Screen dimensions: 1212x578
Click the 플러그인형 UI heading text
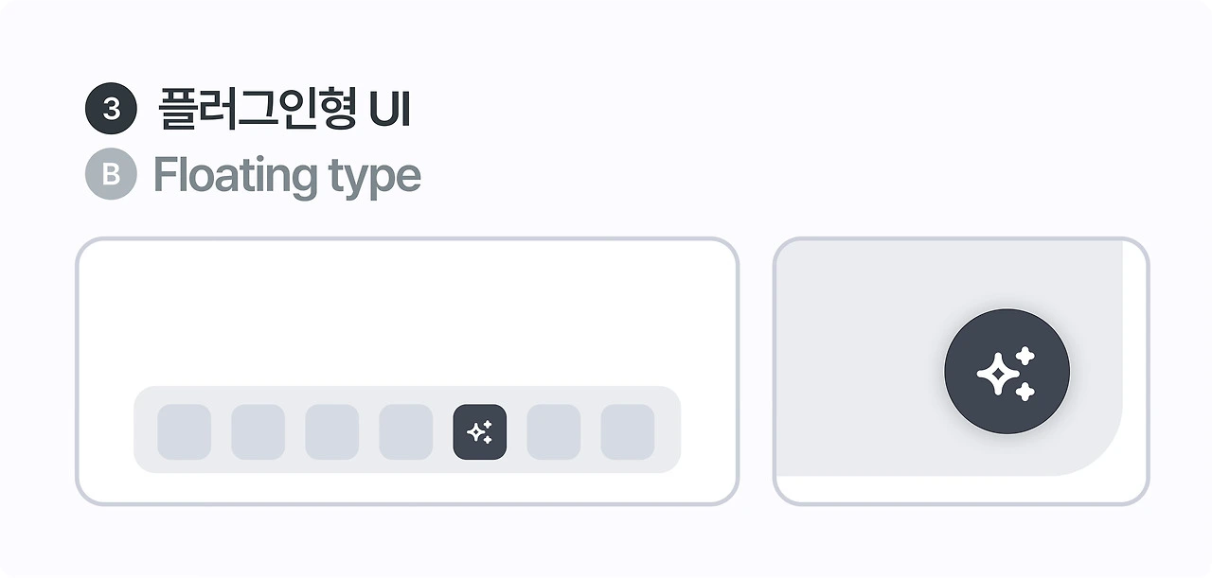[x=284, y=109]
